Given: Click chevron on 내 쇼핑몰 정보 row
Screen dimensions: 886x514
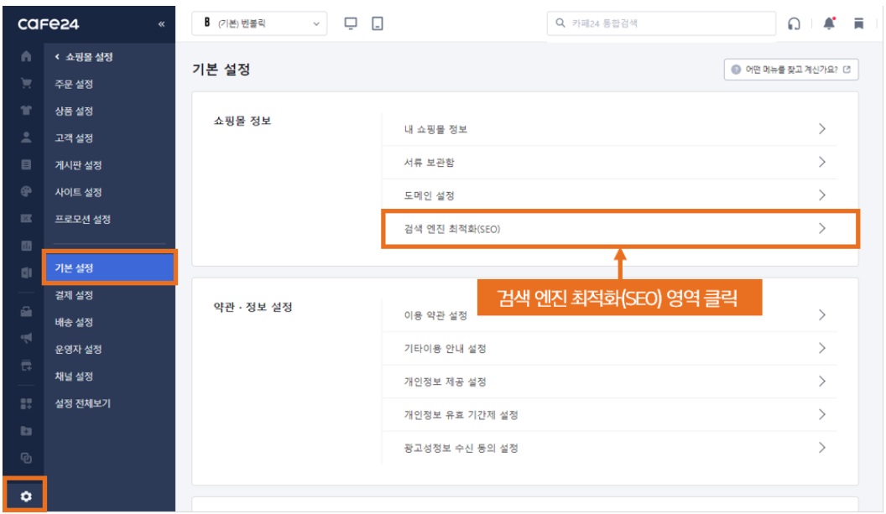Looking at the screenshot, I should pos(822,129).
